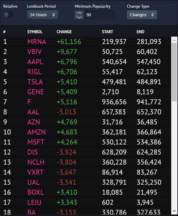Open the Change Type dropdown

tap(142, 15)
